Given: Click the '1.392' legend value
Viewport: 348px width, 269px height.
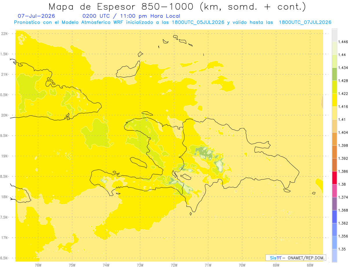Looking at the screenshot, I should coord(342,158).
